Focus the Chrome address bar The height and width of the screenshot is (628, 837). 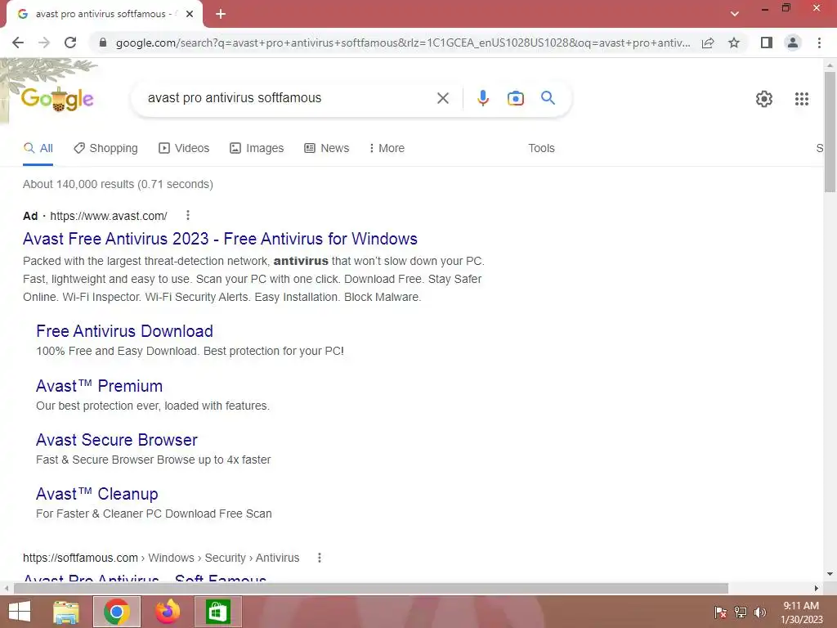pyautogui.click(x=402, y=43)
